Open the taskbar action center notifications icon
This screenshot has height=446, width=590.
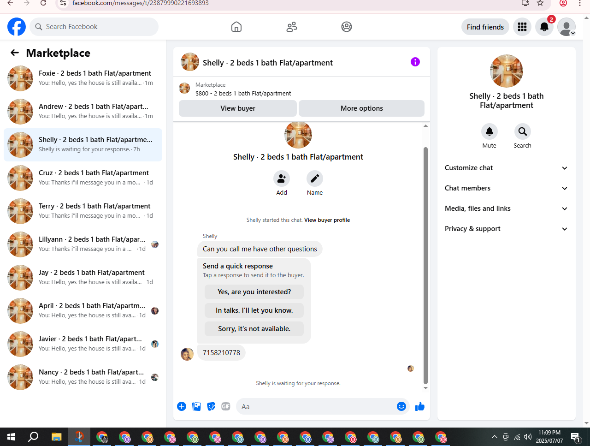[575, 437]
